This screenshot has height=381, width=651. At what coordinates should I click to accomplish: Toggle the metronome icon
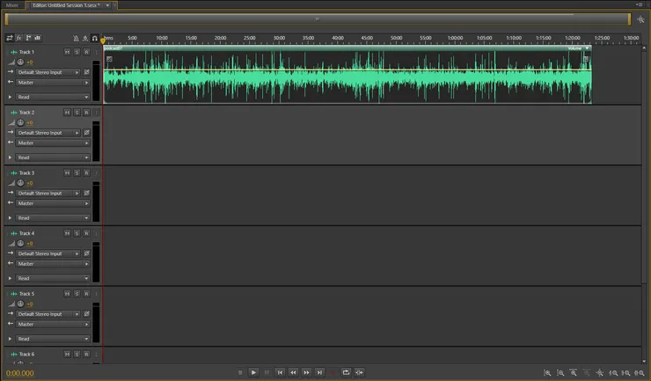76,38
